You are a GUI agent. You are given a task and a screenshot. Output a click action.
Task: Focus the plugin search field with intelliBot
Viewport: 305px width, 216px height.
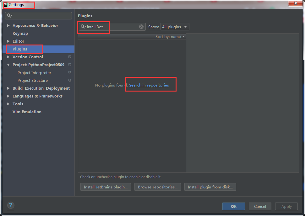pos(112,27)
